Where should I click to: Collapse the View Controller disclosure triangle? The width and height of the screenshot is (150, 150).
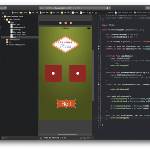pos(4,19)
